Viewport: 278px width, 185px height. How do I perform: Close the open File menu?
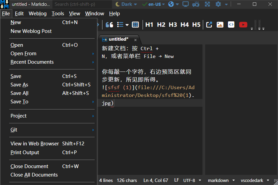tap(6, 14)
